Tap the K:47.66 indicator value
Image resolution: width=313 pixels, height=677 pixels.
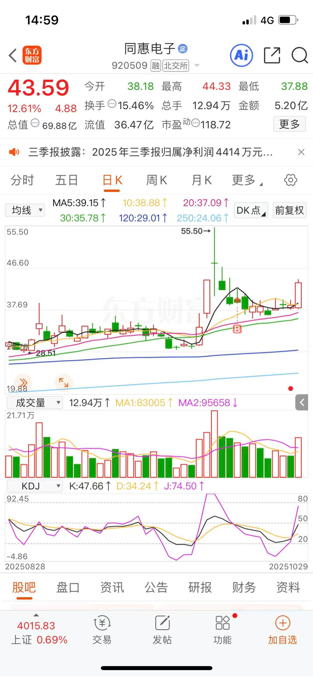pyautogui.click(x=90, y=486)
